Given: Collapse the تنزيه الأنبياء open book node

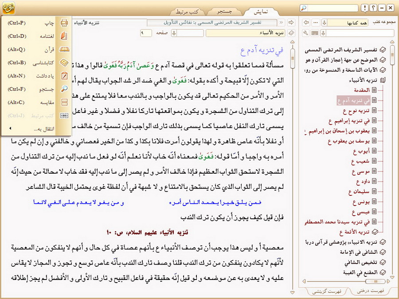Looking at the screenshot, I should click(383, 80).
